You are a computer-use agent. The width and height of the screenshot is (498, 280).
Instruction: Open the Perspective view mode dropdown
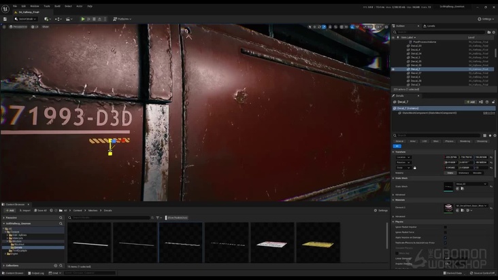point(18,27)
